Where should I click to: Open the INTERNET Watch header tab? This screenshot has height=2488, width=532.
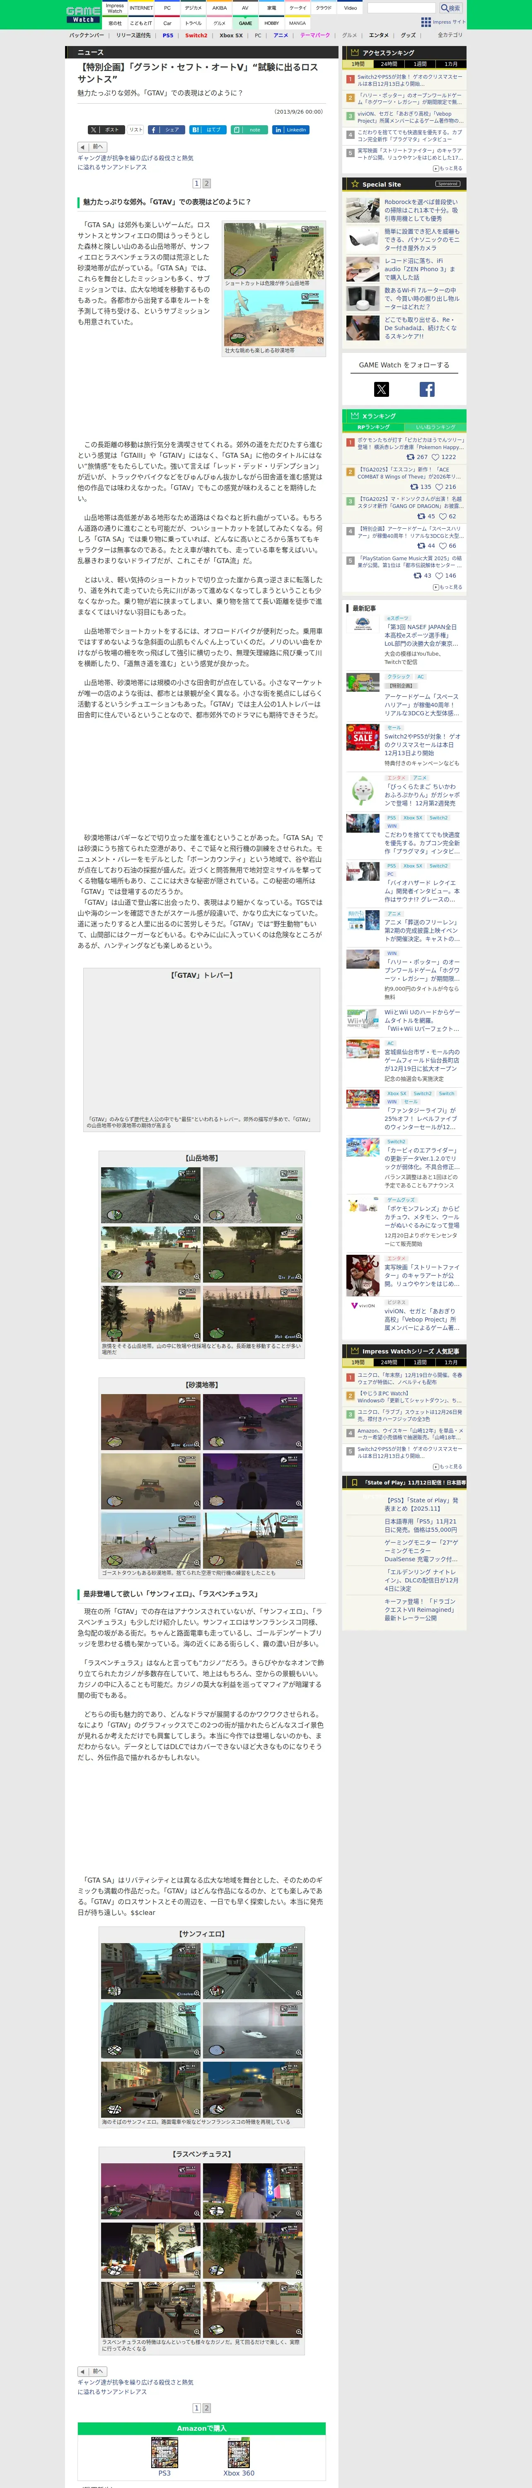tap(141, 8)
